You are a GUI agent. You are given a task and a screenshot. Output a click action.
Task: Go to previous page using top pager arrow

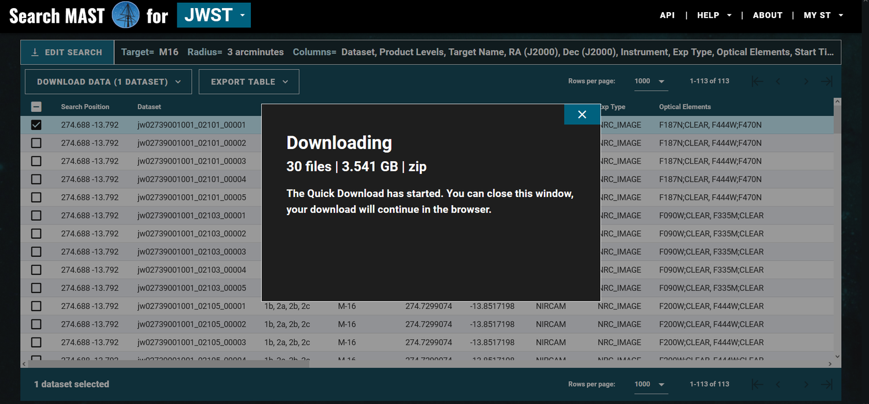pyautogui.click(x=778, y=81)
